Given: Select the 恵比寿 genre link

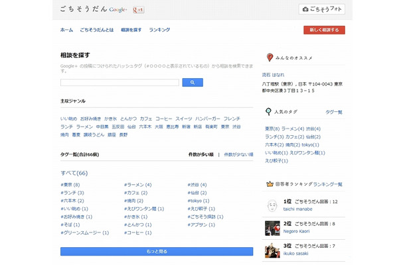Looking at the screenshot, I should [172, 127].
